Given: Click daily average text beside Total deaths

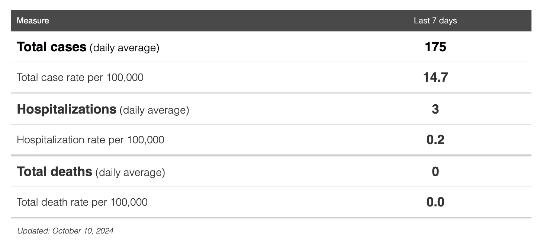Looking at the screenshot, I should pyautogui.click(x=130, y=173).
